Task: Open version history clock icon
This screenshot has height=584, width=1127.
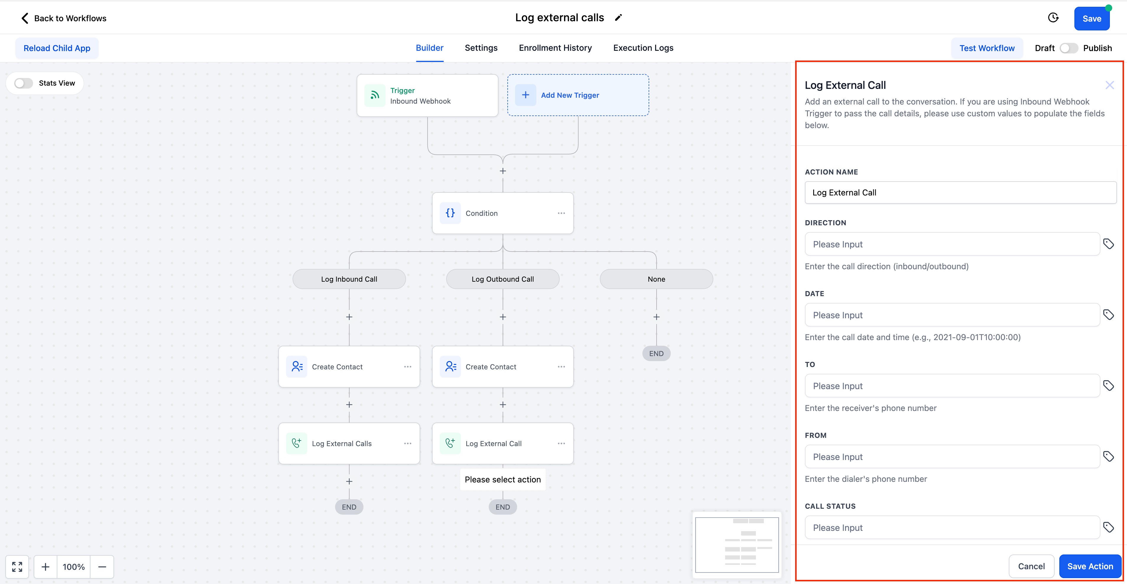Action: pyautogui.click(x=1053, y=18)
